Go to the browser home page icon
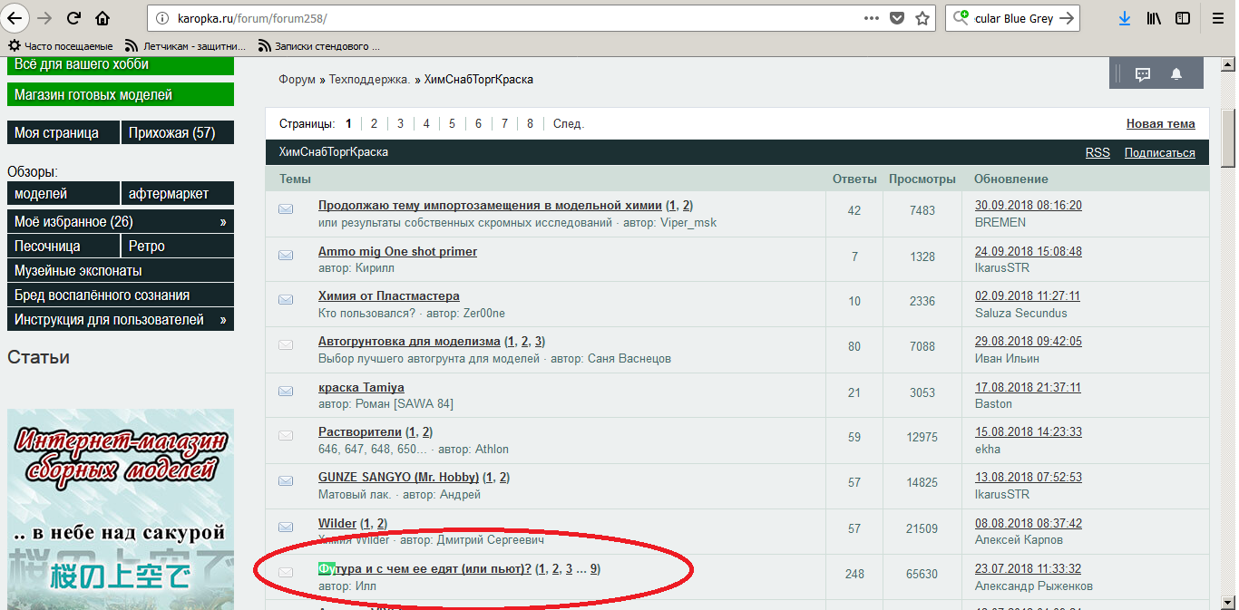 click(x=102, y=18)
